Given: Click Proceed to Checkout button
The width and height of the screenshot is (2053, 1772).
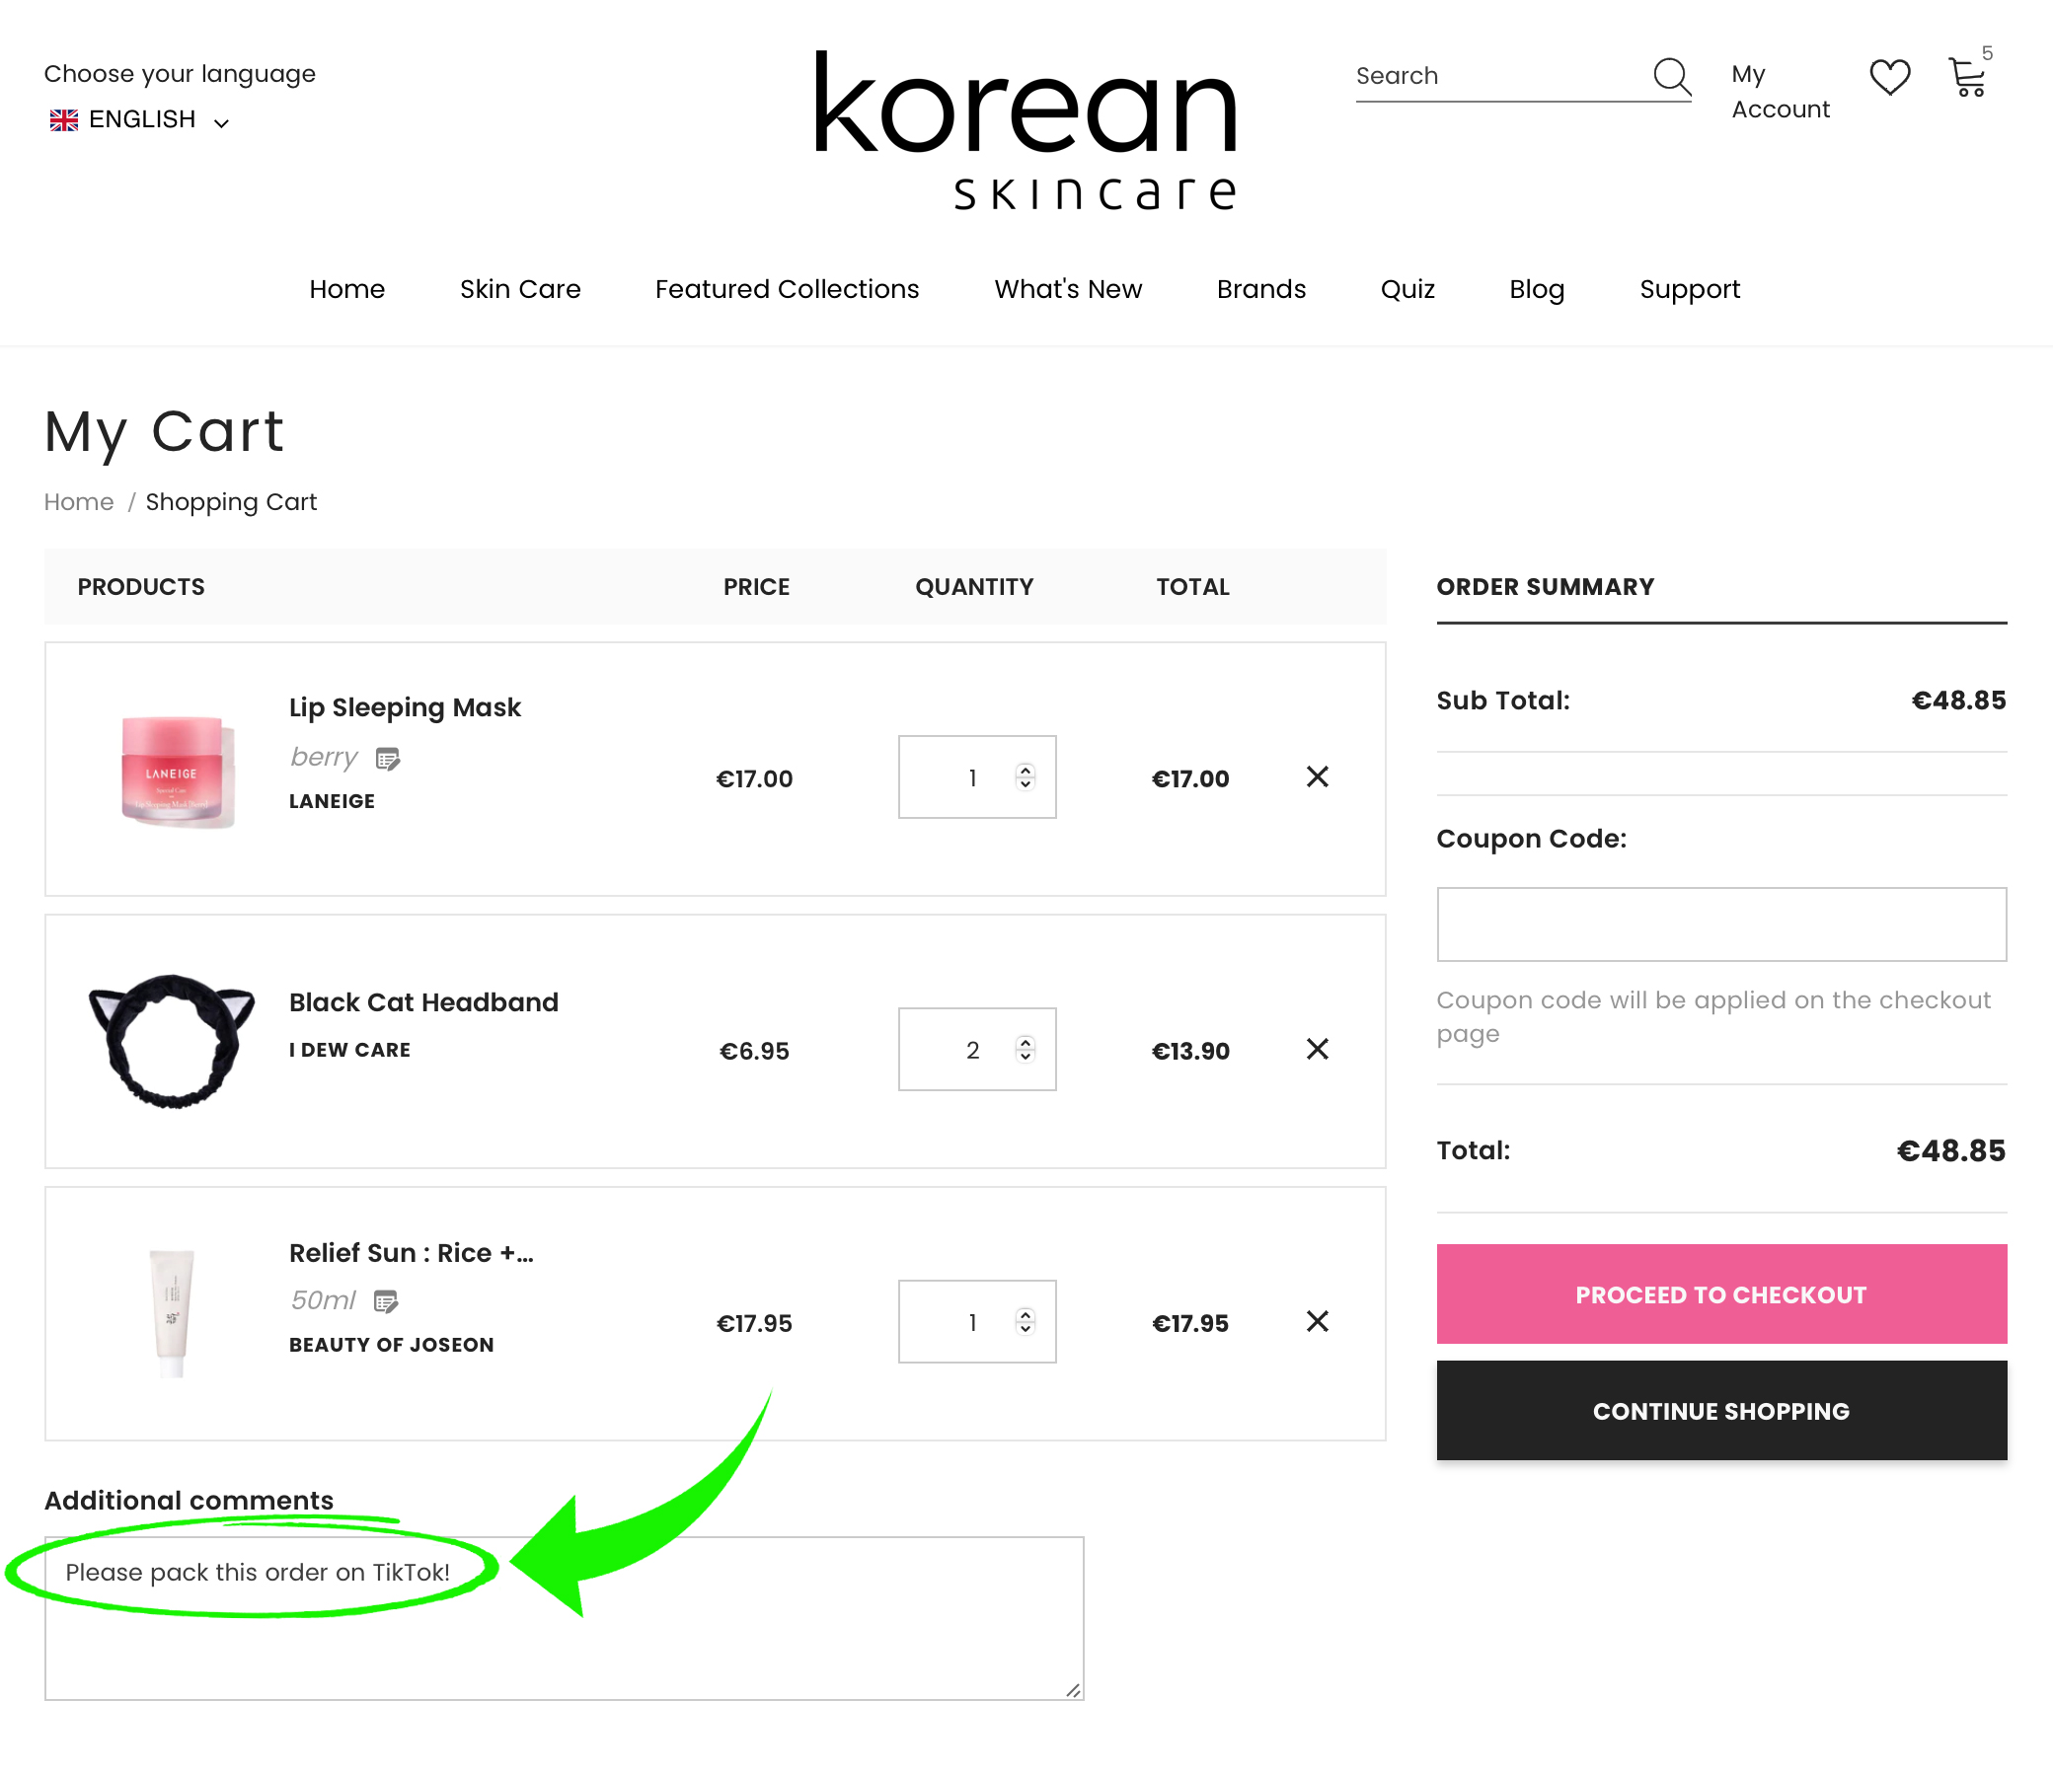Looking at the screenshot, I should 1721,1294.
